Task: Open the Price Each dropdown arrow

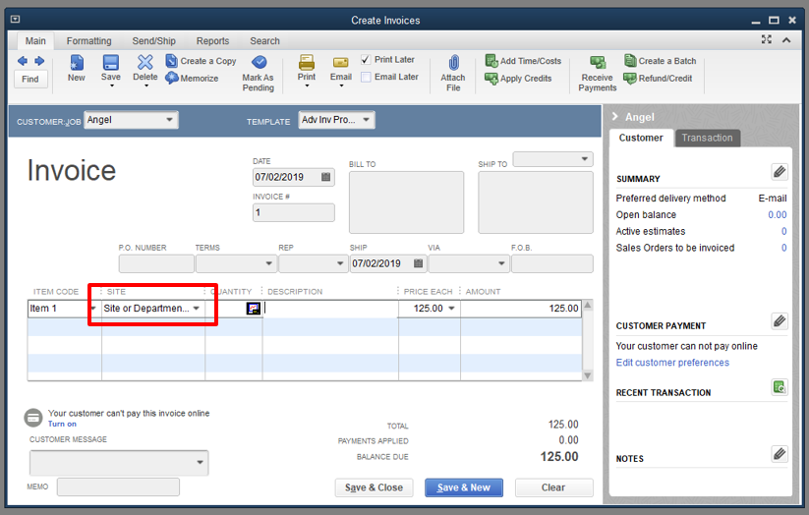Action: click(451, 308)
